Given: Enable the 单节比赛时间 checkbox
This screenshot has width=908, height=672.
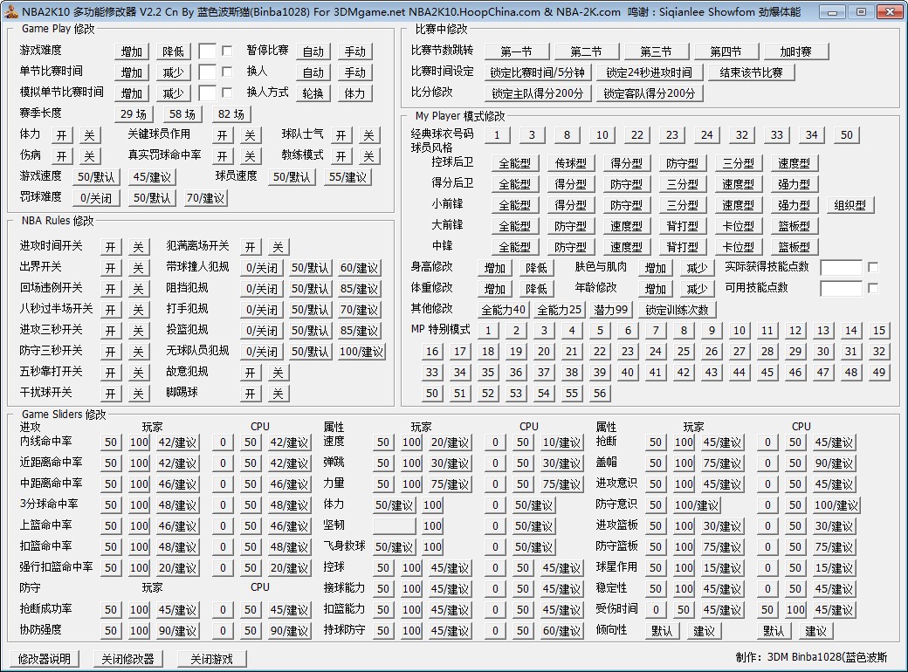Looking at the screenshot, I should click(x=227, y=72).
